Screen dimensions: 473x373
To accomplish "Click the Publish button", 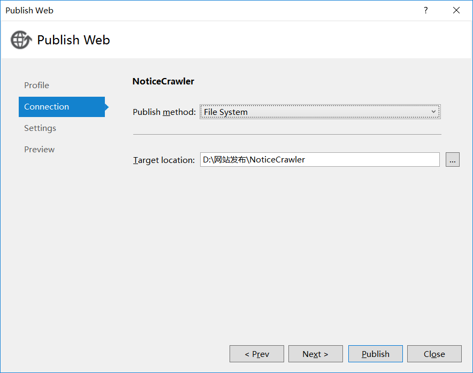I will tap(376, 354).
